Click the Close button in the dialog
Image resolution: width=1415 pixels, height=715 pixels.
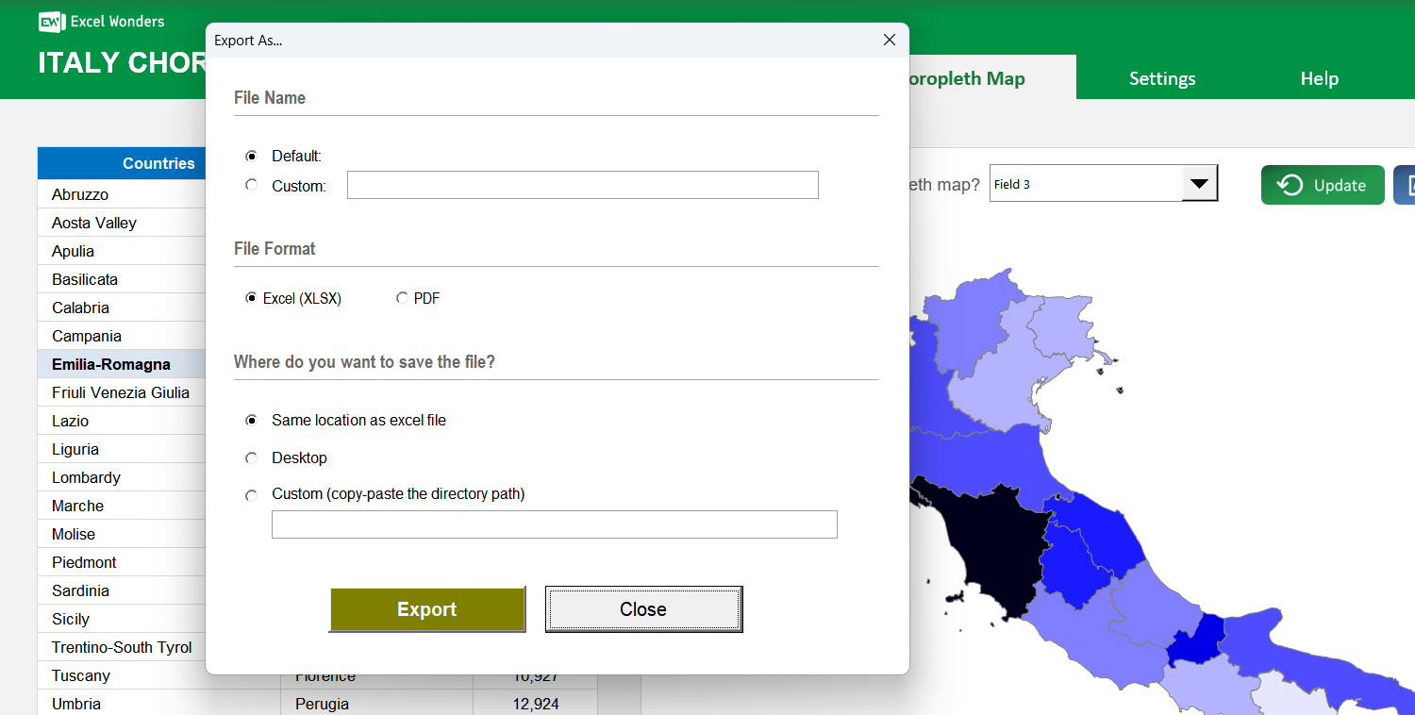[642, 608]
